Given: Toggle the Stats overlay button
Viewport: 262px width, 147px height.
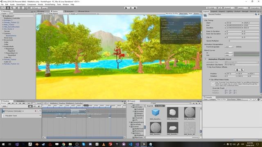Looking at the screenshot, I should click(190, 13).
